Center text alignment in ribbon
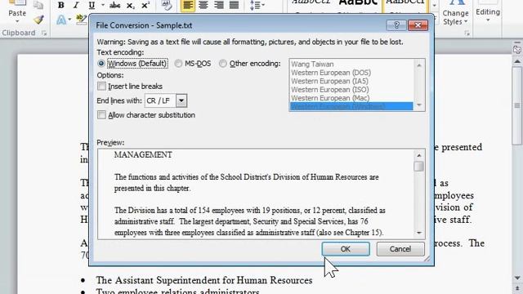 tap(203, 5)
